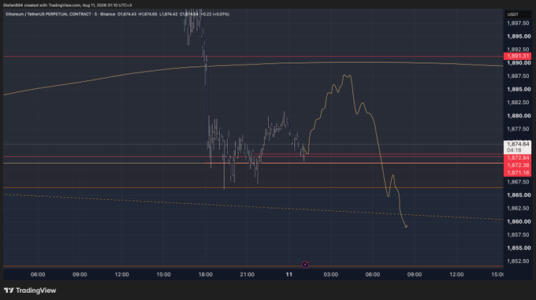The width and height of the screenshot is (536, 300).
Task: Click the 1,897.50 price scale value
Action: (x=519, y=23)
